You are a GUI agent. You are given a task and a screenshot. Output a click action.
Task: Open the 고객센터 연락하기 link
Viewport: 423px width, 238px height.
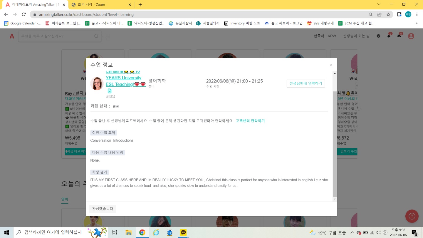(250, 121)
